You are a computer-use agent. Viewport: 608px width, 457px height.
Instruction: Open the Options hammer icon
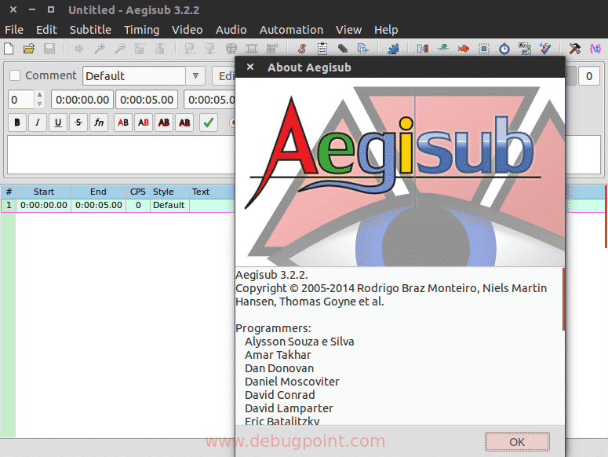click(574, 49)
